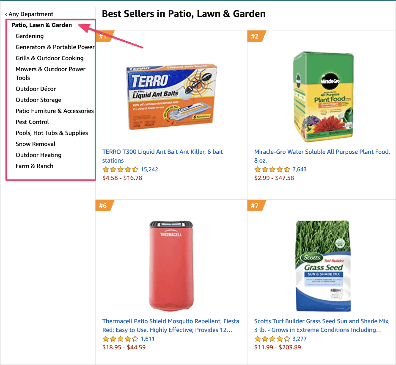396x365 pixels.
Task: Open the Gardening subcategory
Action: point(30,36)
